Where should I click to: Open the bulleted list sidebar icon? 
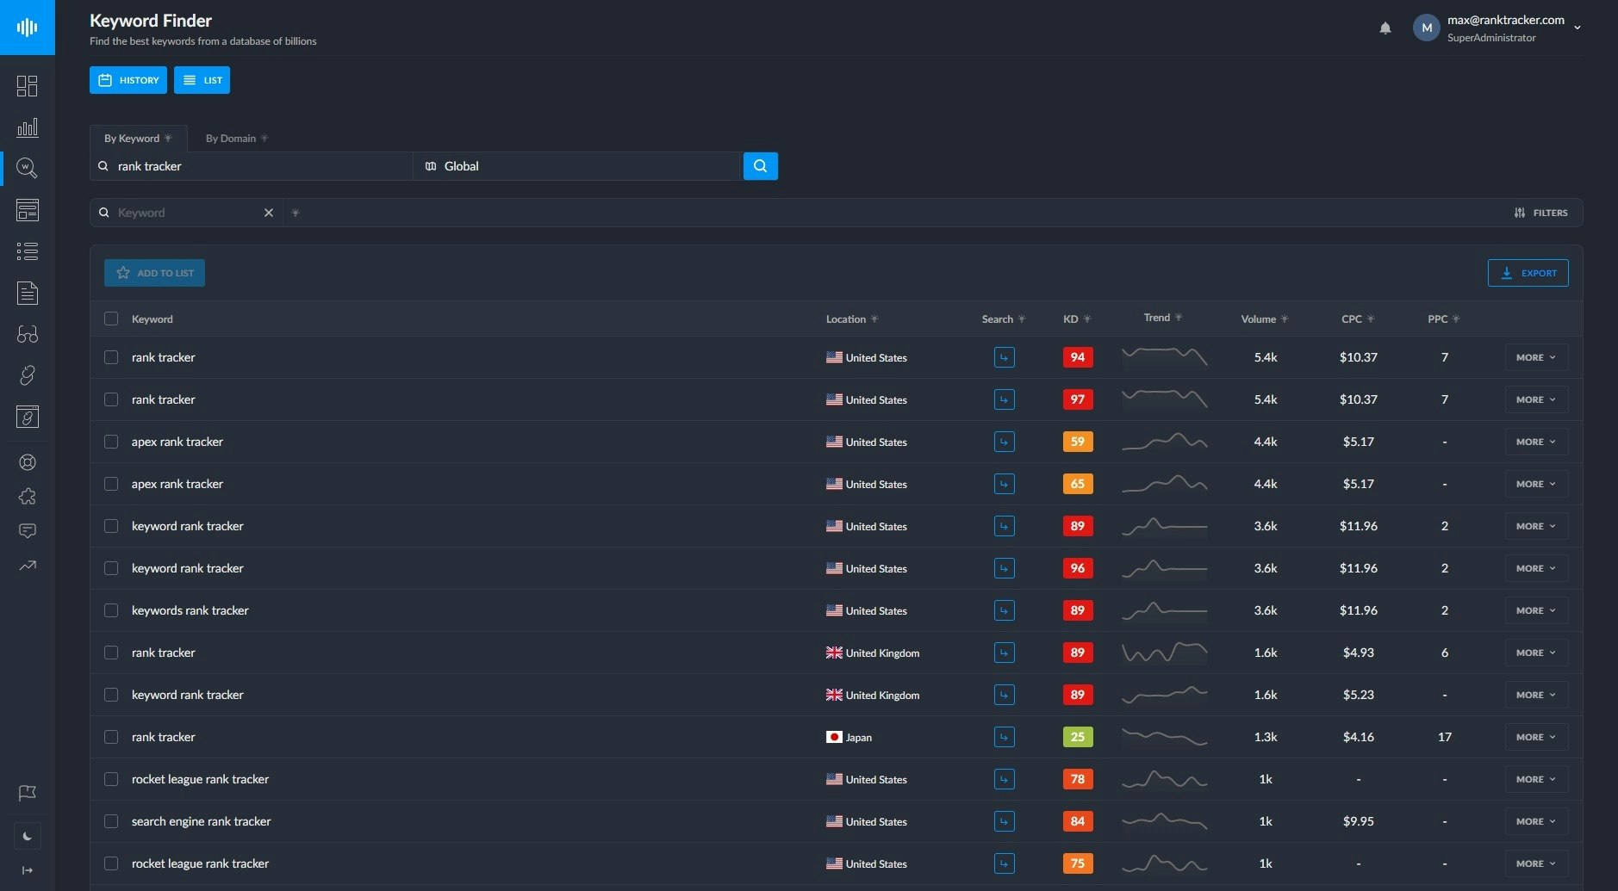pos(28,251)
